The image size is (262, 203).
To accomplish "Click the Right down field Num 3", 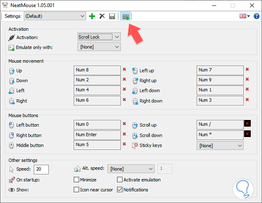I will pos(220,100).
